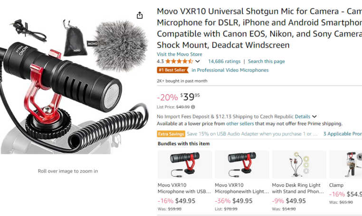The width and height of the screenshot is (362, 216).
Task: Open the 14,686 ratings link
Action: [x=224, y=62]
